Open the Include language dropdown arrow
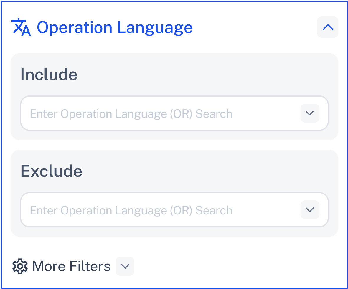This screenshot has height=289, width=348. click(310, 113)
